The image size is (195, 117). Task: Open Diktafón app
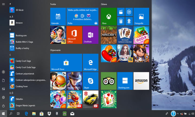click(x=28, y=99)
